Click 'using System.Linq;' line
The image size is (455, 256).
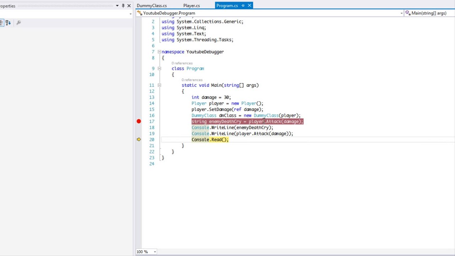pos(184,28)
